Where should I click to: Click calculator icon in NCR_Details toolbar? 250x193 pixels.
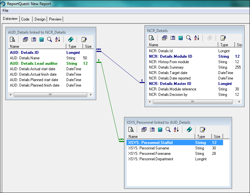tap(180, 38)
